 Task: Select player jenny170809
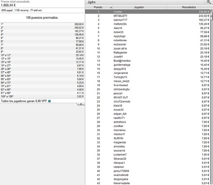(121, 171)
